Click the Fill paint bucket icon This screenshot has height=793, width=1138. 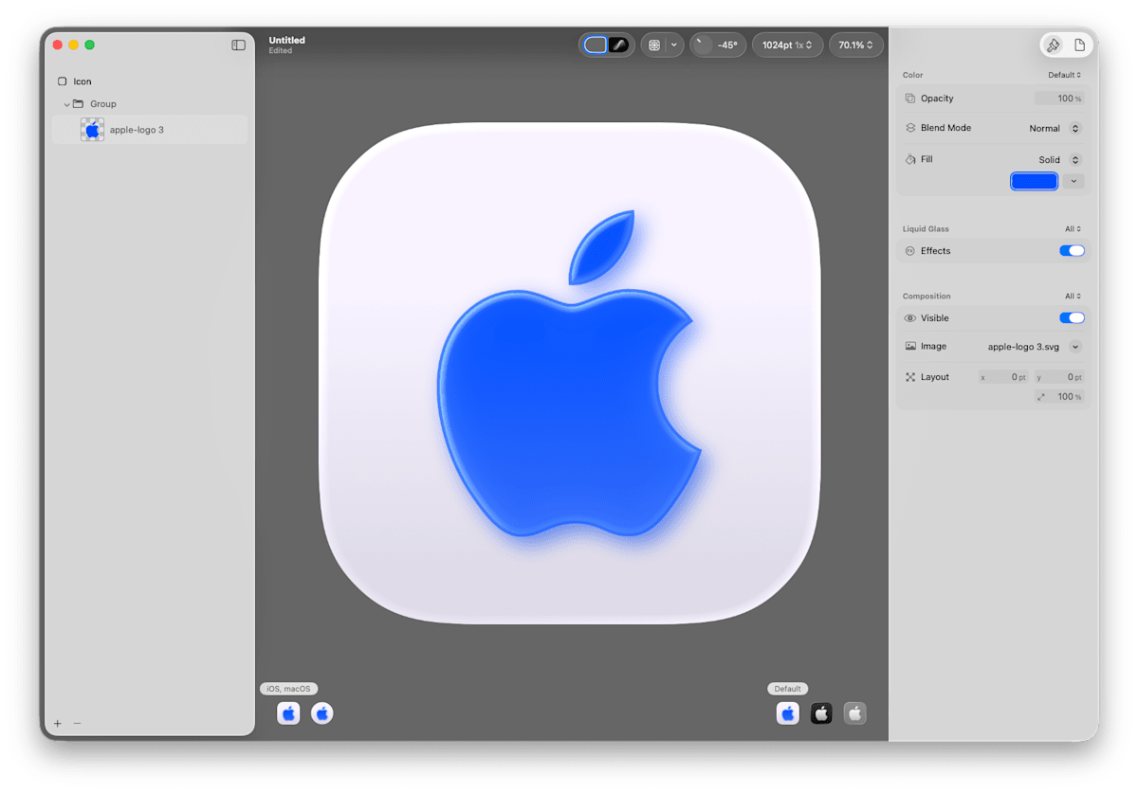(910, 159)
